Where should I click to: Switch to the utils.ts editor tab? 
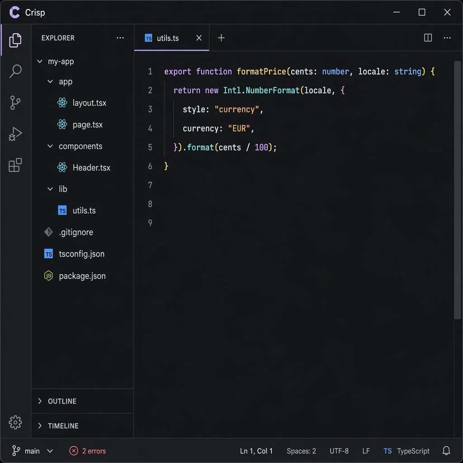click(171, 38)
